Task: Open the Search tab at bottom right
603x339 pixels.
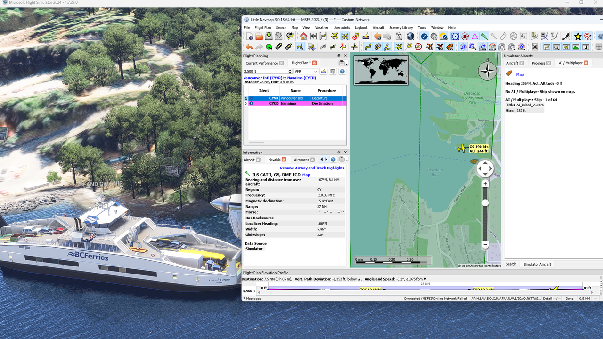Action: (x=511, y=264)
